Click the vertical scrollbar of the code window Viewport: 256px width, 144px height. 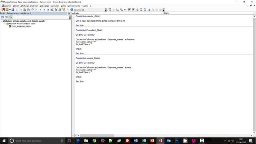coord(254,75)
